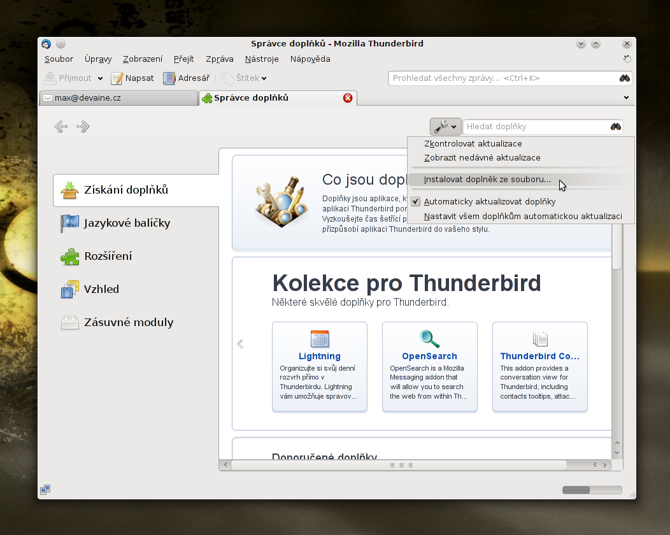
Task: Open the Nápověda menu
Action: pos(310,59)
